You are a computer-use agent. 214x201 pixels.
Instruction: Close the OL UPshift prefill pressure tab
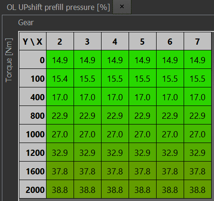coord(122,7)
